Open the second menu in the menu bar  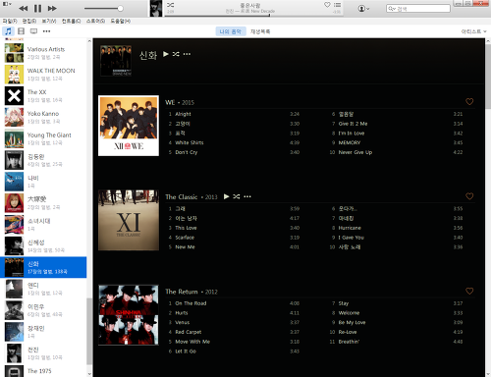click(29, 21)
